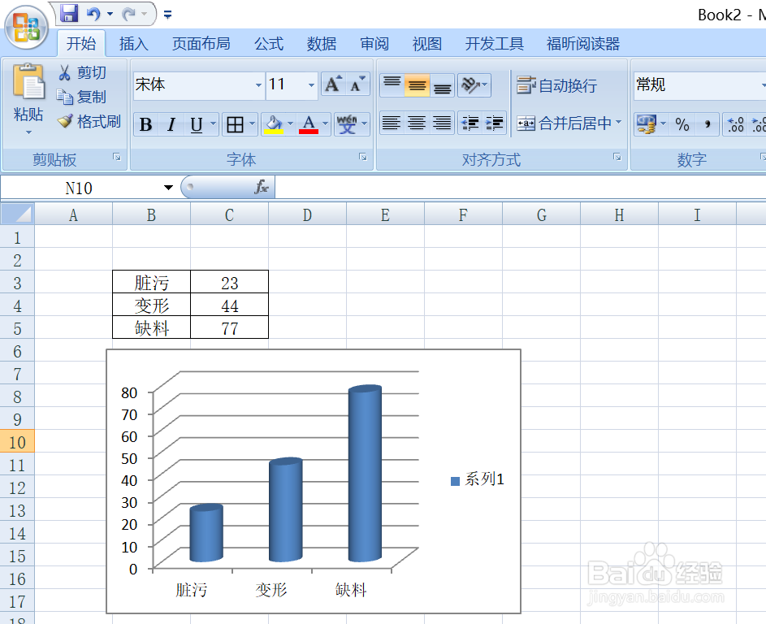Click the insert function fx icon

click(262, 187)
